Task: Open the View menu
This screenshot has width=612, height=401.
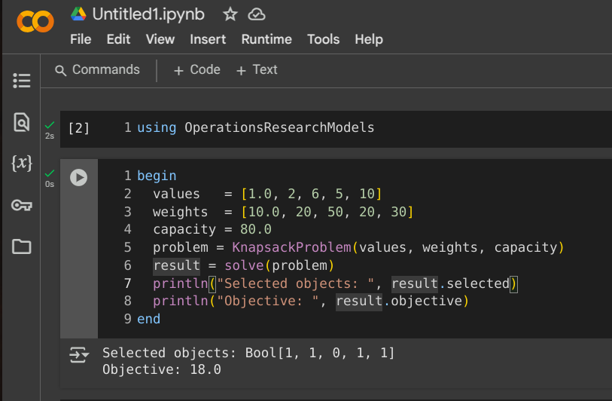Action: 160,39
